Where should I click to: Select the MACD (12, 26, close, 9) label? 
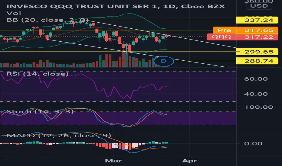tap(59, 135)
